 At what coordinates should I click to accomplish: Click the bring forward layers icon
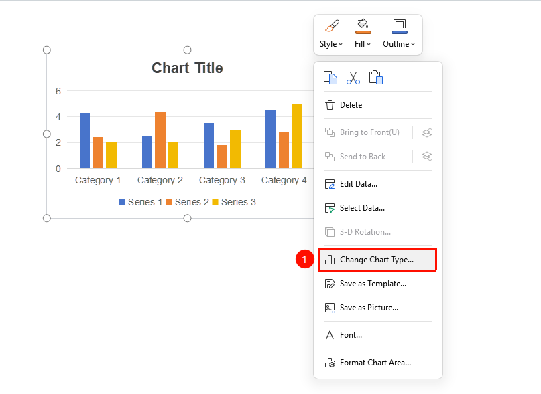pyautogui.click(x=427, y=132)
